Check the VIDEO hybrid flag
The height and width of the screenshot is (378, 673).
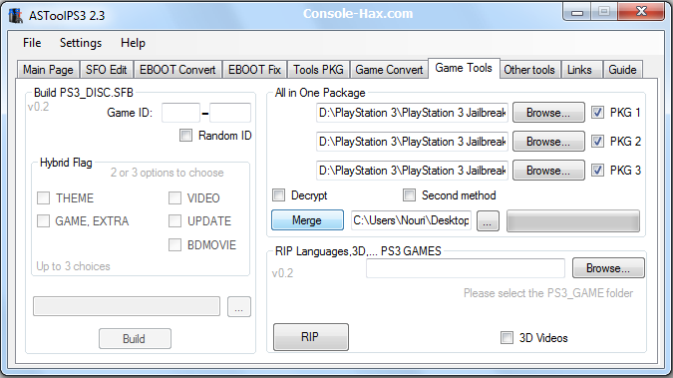point(174,198)
